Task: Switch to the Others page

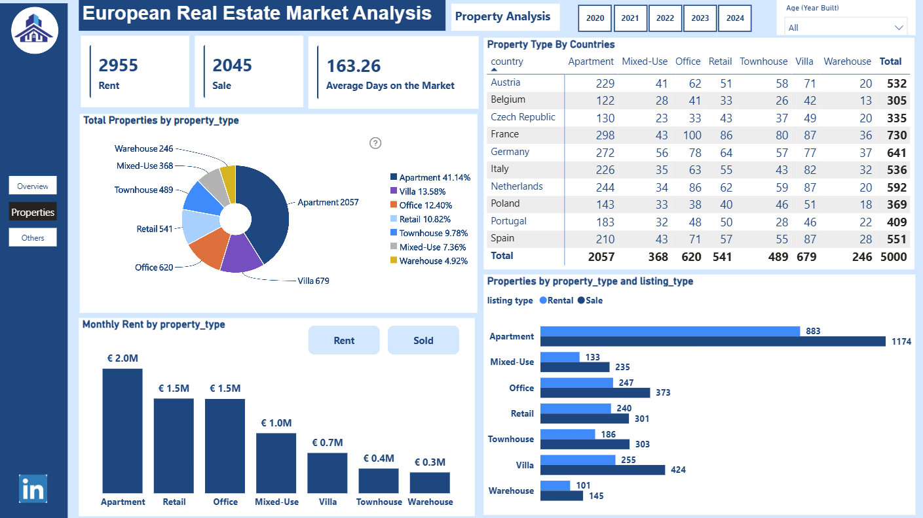Action: point(33,237)
